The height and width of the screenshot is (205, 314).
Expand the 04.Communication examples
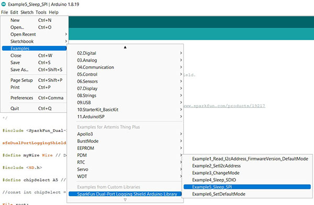pyautogui.click(x=125, y=67)
